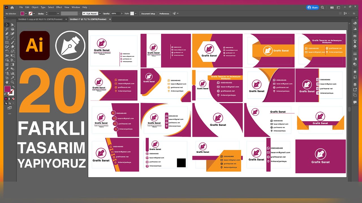362x203 pixels.
Task: Click the Document Setup button
Action: (x=148, y=14)
